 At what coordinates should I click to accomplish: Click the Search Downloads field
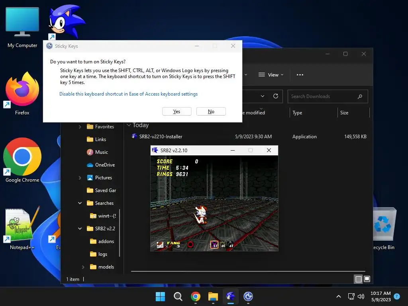tap(328, 96)
